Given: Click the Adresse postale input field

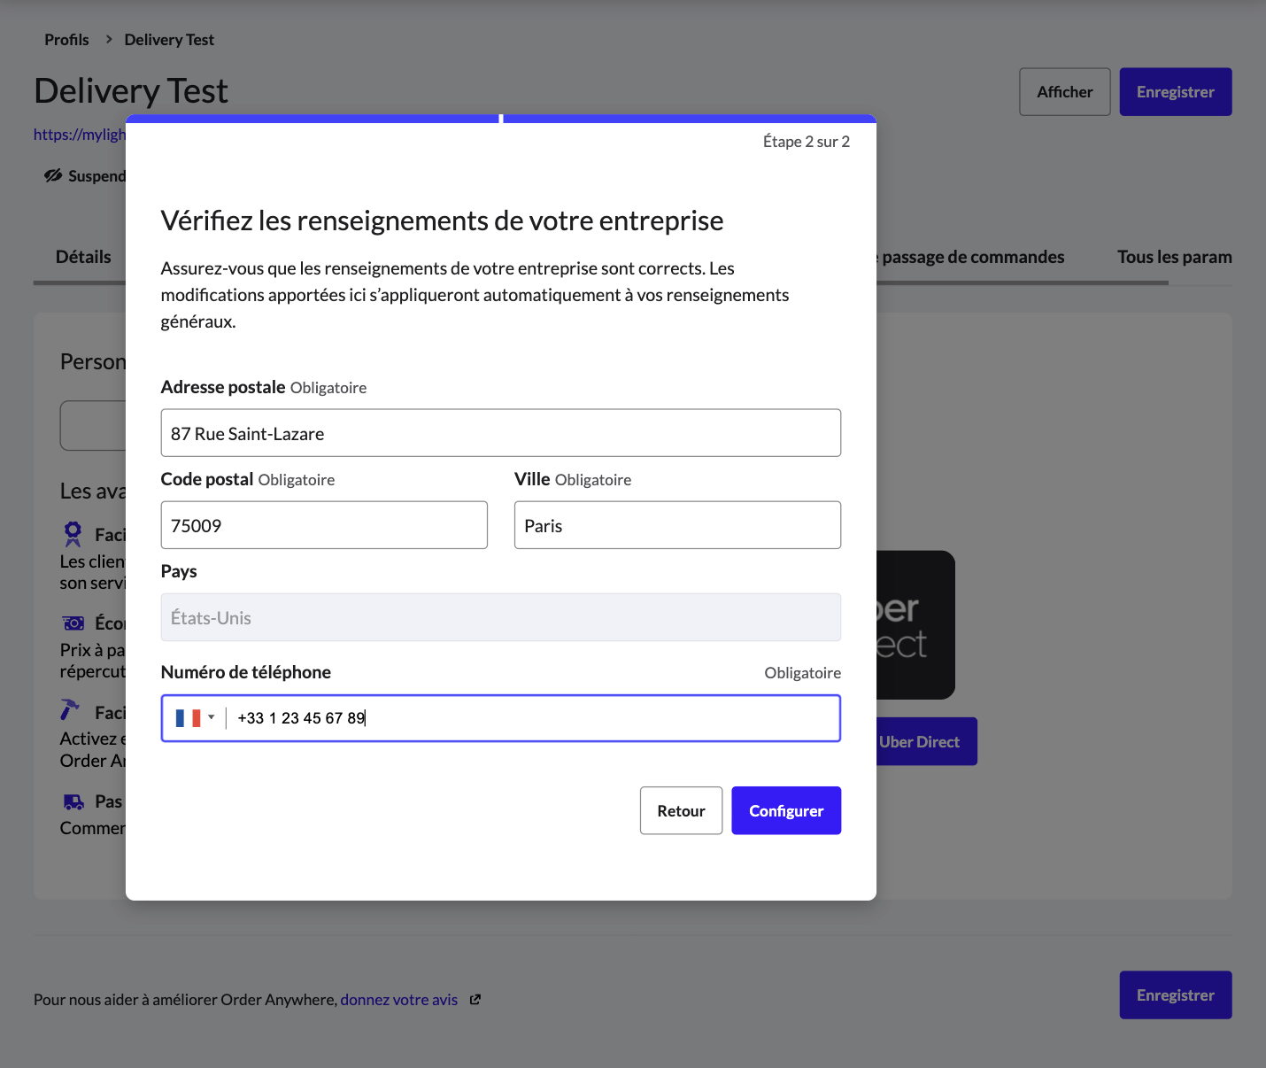Looking at the screenshot, I should (500, 433).
